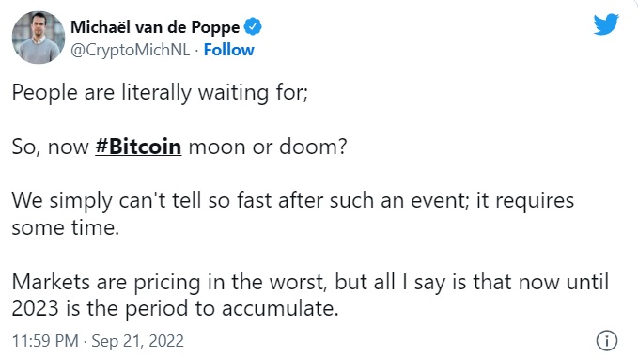Image resolution: width=638 pixels, height=357 pixels.
Task: Open the @CryptoMichNL handle
Action: tap(131, 50)
